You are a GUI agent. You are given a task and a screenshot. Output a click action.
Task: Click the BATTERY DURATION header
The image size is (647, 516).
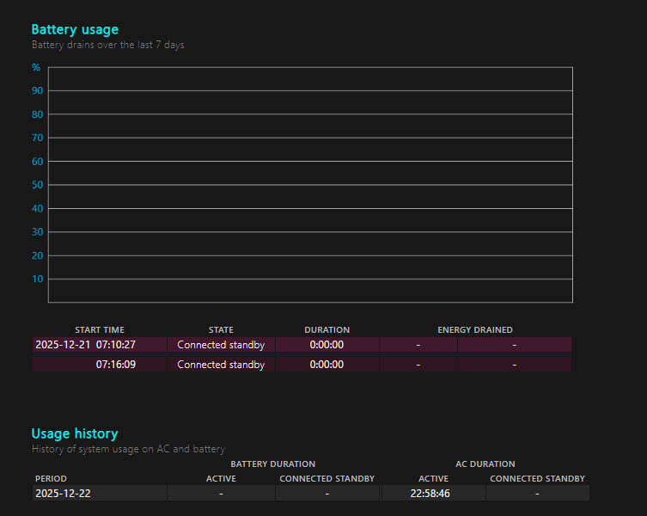272,464
